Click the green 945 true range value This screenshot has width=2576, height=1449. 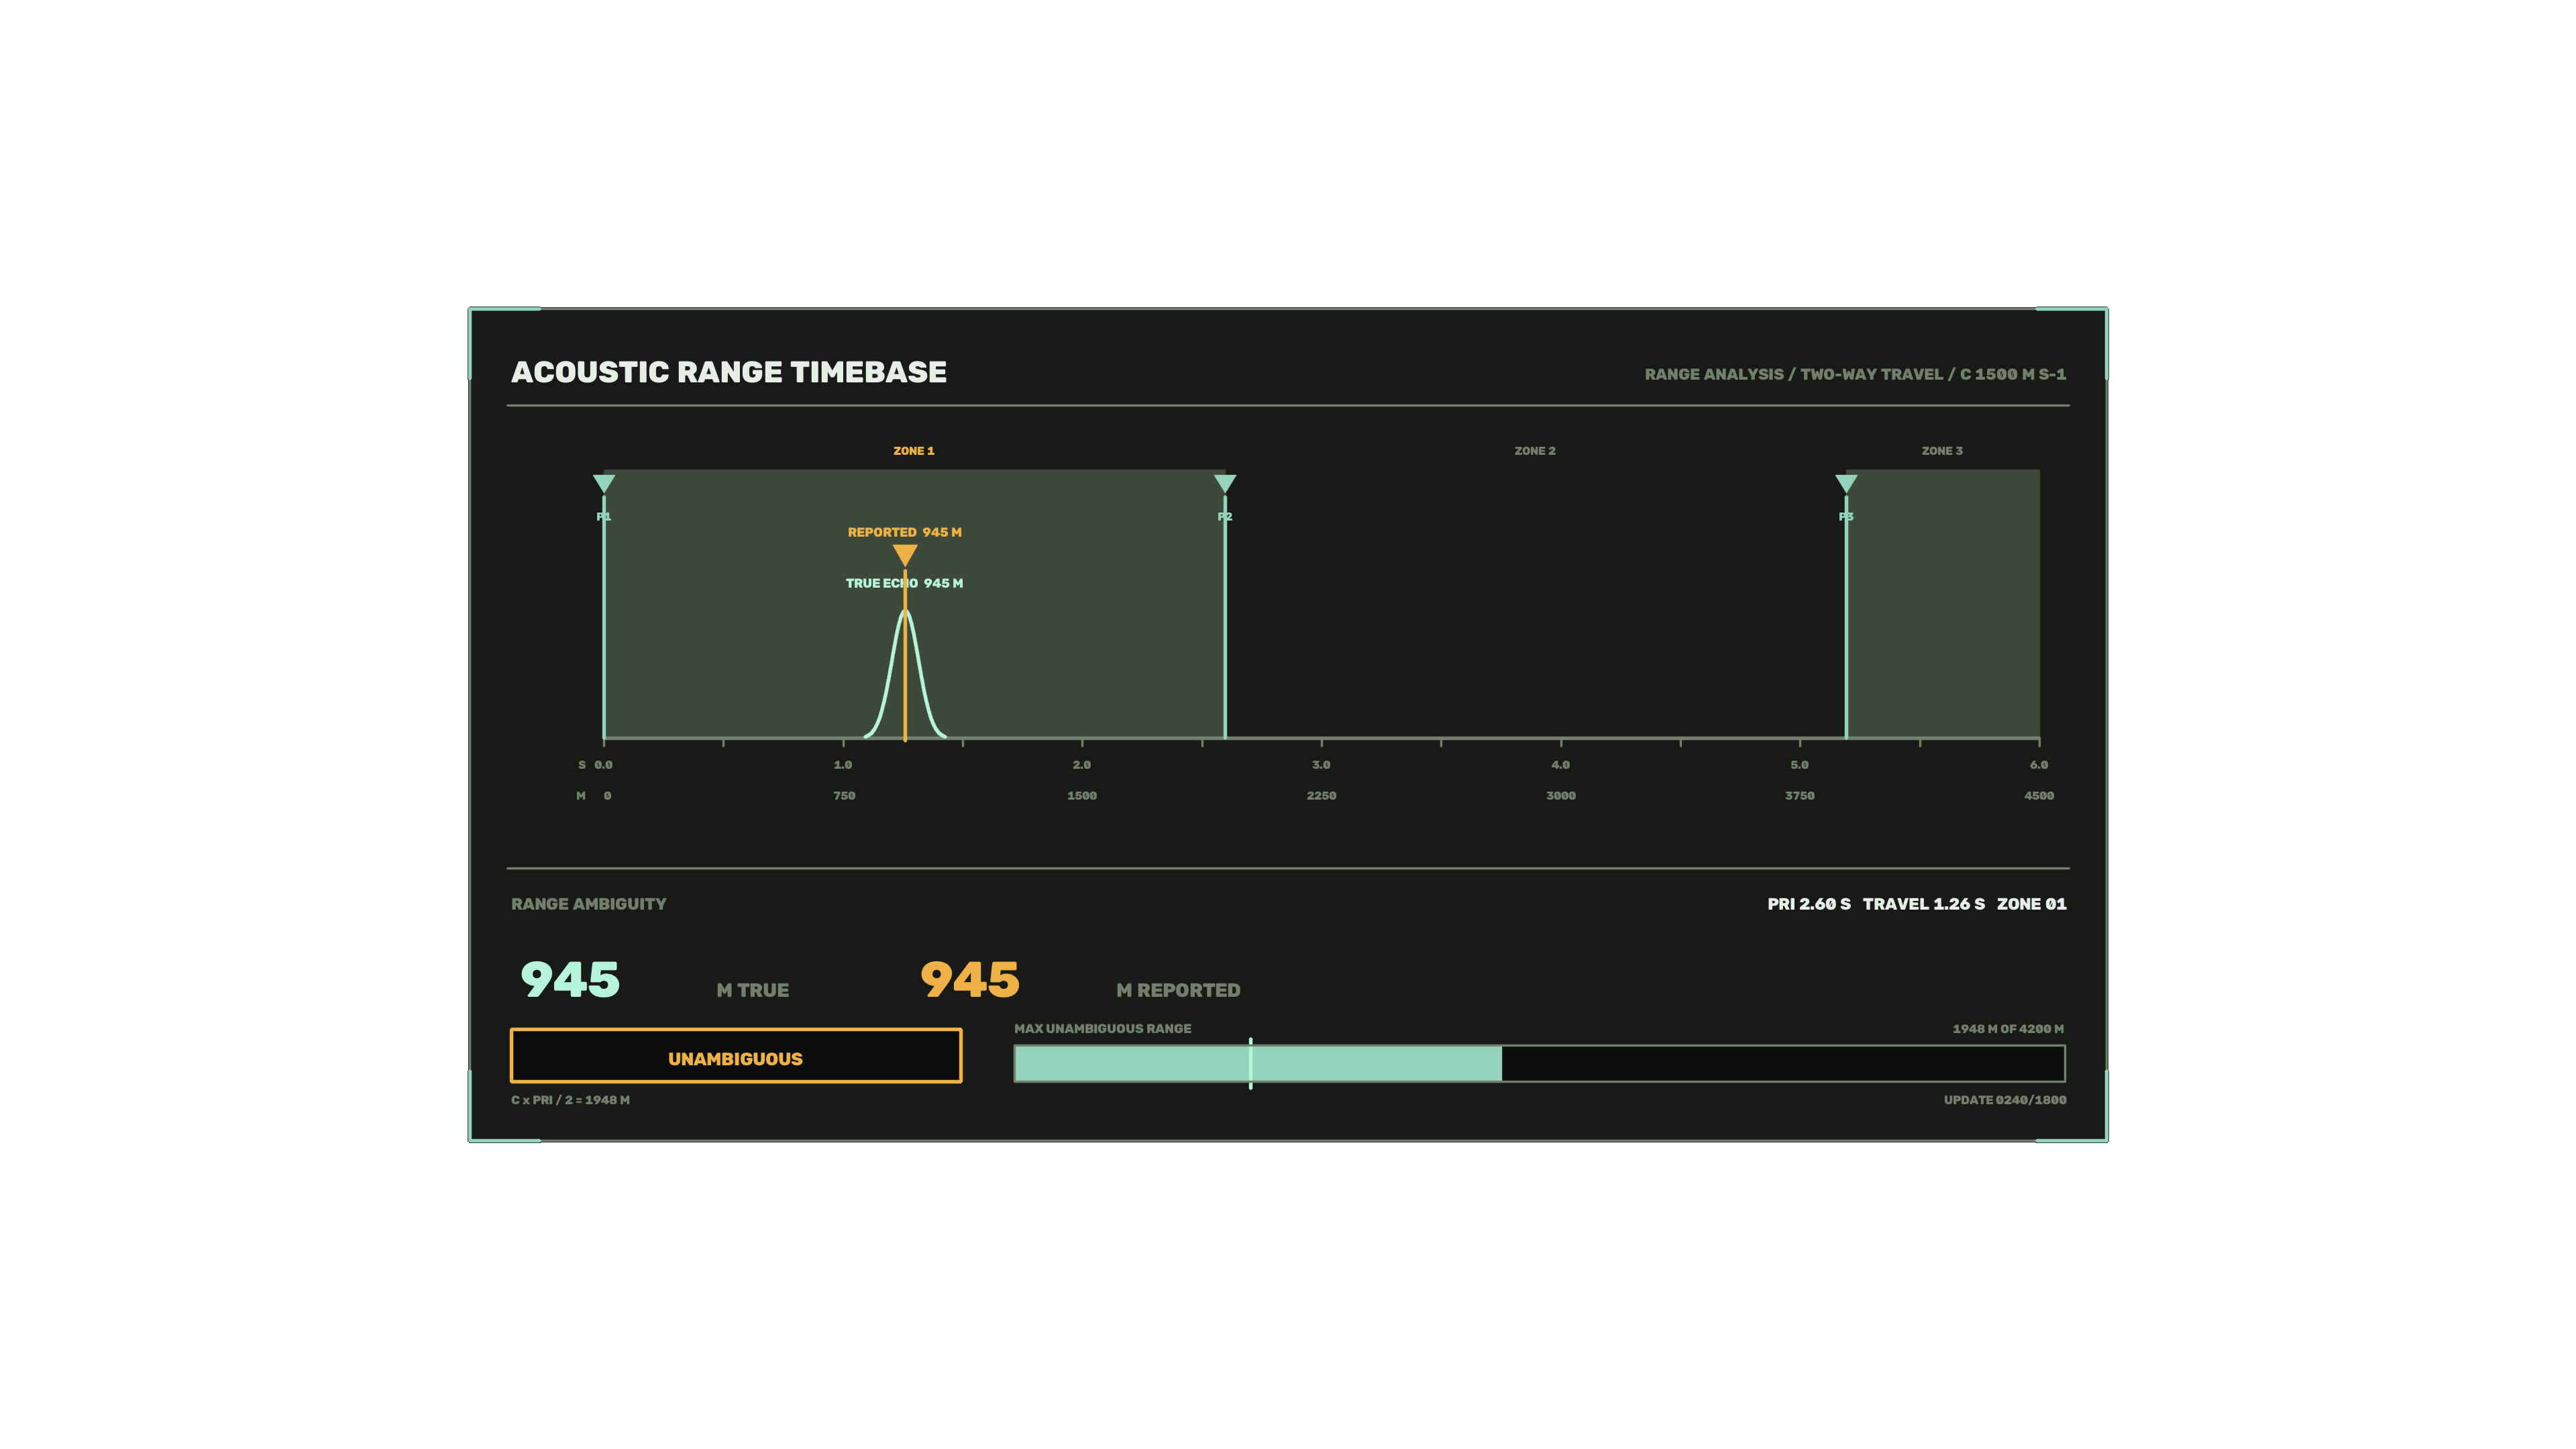570,979
